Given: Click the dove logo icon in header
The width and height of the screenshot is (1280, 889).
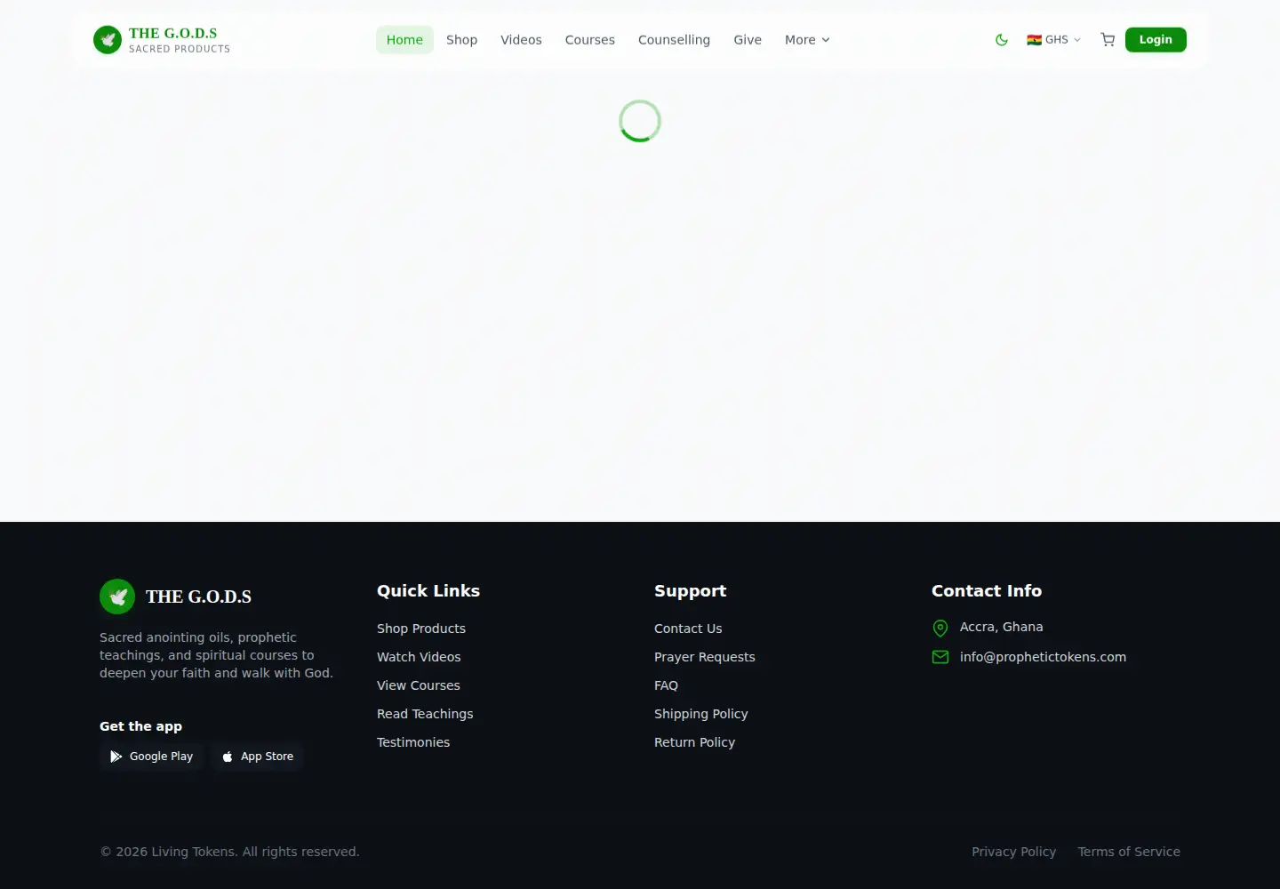Looking at the screenshot, I should (x=108, y=40).
